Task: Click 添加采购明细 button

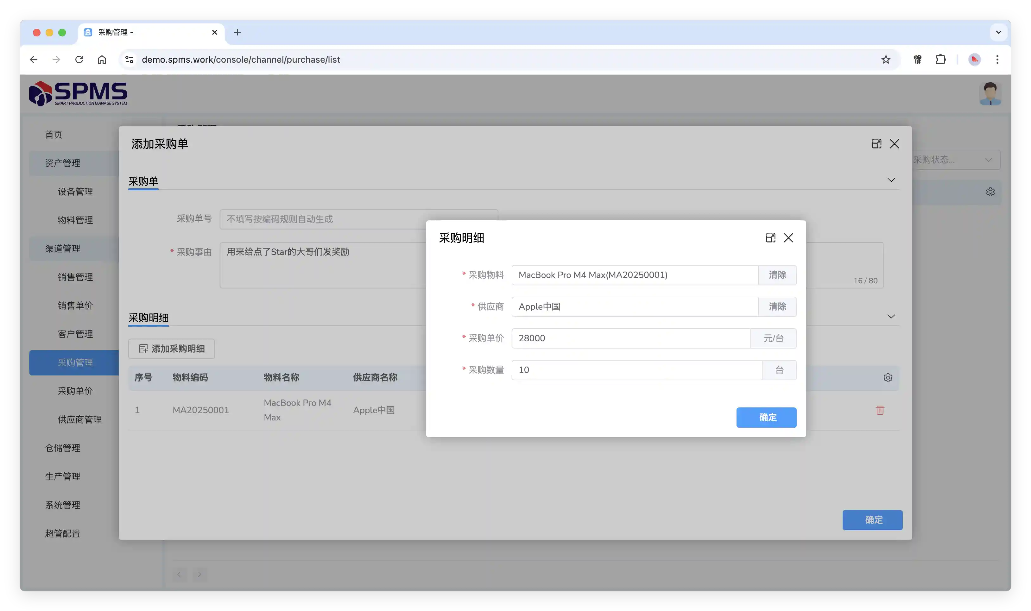Action: point(171,349)
